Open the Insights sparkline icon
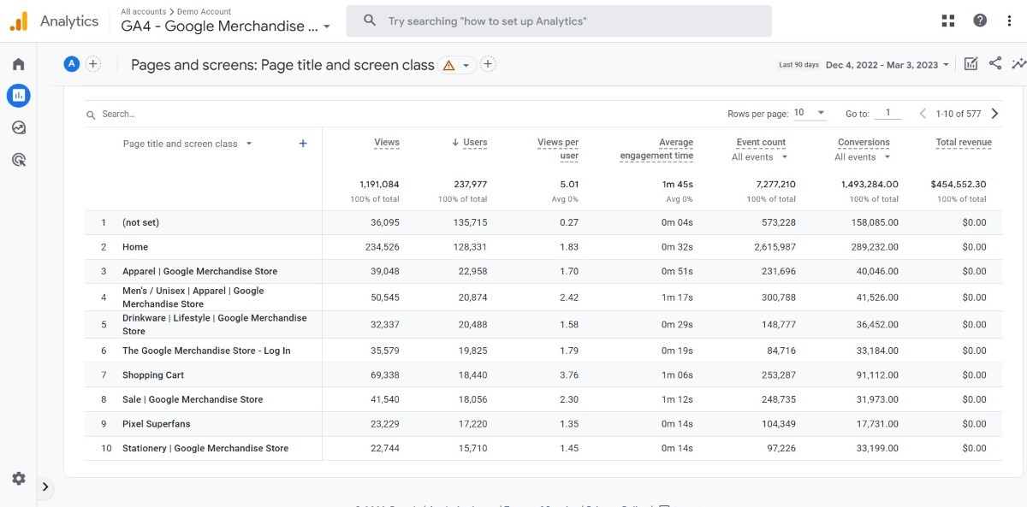The image size is (1027, 507). (x=1018, y=63)
